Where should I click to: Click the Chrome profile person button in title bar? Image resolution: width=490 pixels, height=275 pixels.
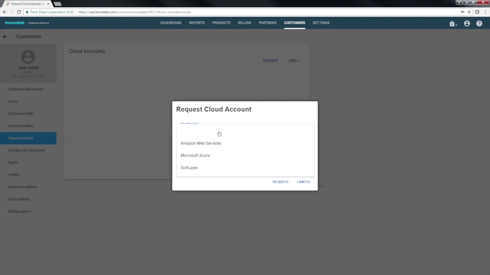pos(459,2)
